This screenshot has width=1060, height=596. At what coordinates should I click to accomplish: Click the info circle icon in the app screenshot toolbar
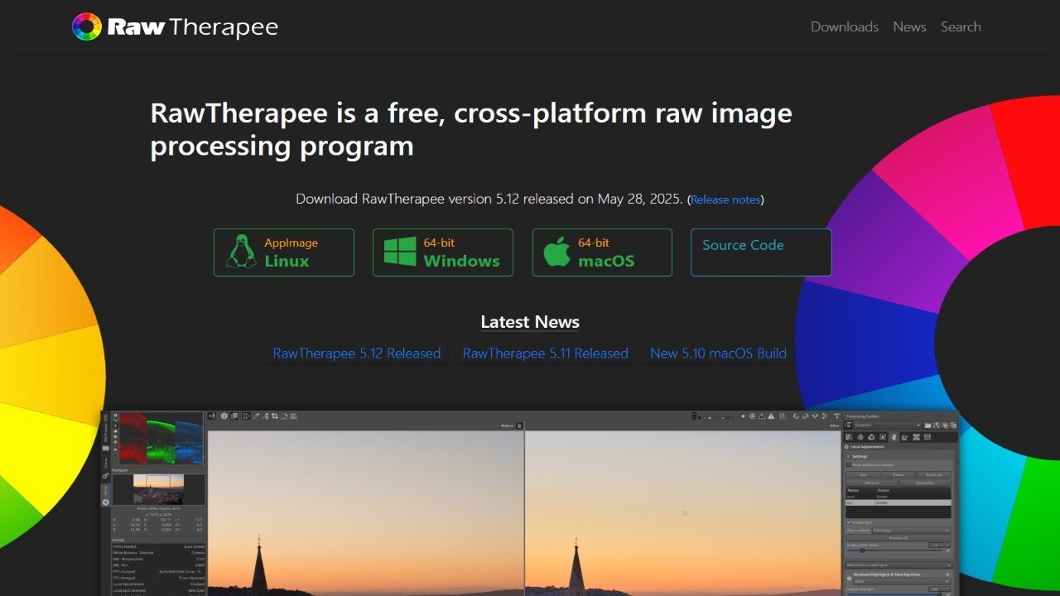click(224, 416)
